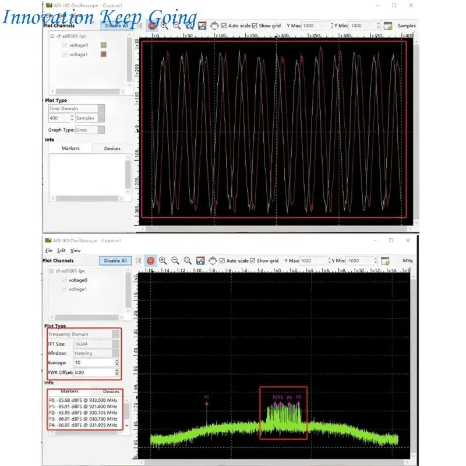Save the frequency-domain plot data
Viewport: 466px width, 466px height.
[200, 260]
